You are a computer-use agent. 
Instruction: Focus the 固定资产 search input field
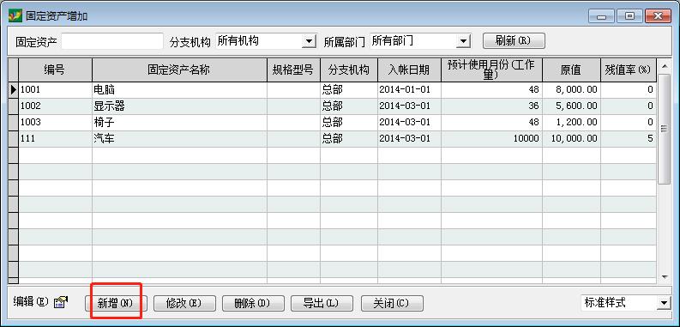[112, 41]
